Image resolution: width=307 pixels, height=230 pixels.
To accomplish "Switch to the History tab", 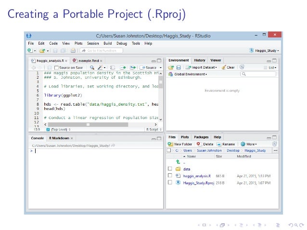I will 200,60.
